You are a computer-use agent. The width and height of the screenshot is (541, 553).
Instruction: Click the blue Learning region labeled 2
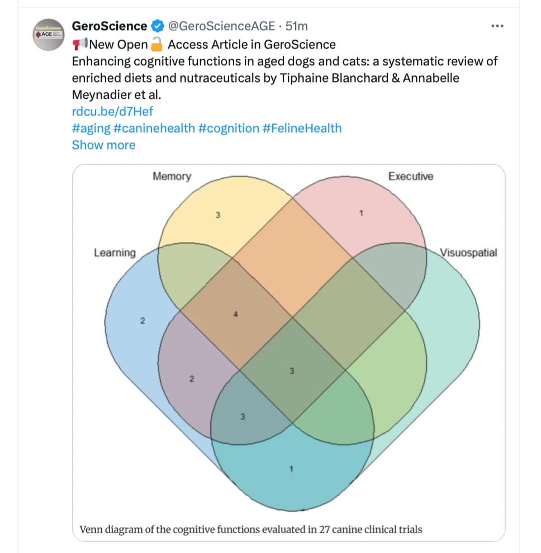[x=143, y=321]
